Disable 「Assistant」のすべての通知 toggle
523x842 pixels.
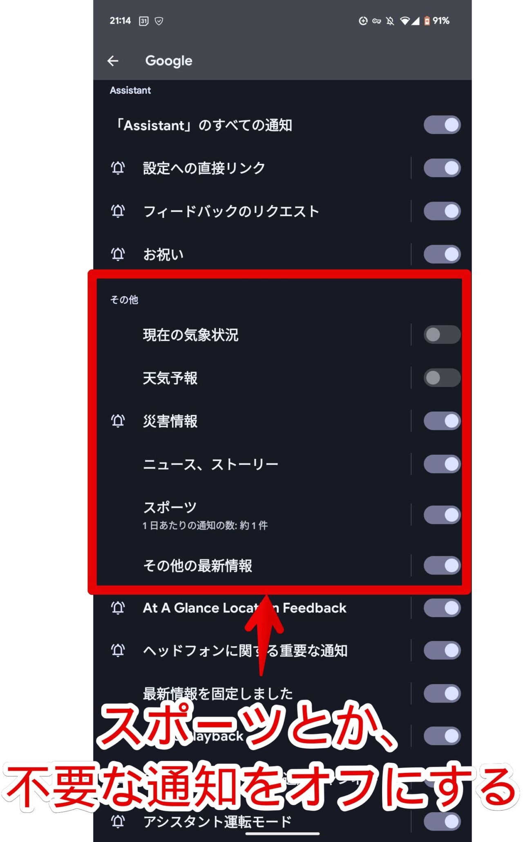[x=442, y=125]
